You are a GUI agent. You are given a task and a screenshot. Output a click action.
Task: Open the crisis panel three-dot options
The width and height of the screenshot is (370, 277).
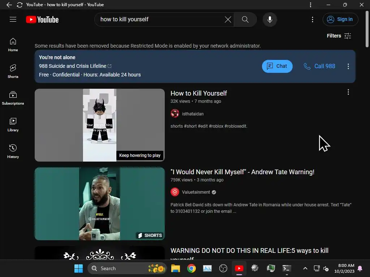pos(348,66)
